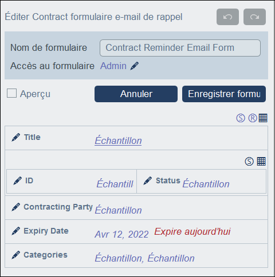The height and width of the screenshot is (277, 275).
Task: Click the pencil icon beside Status
Action: pyautogui.click(x=148, y=180)
